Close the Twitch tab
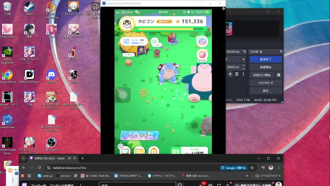The width and height of the screenshot is (330, 186). [75, 158]
